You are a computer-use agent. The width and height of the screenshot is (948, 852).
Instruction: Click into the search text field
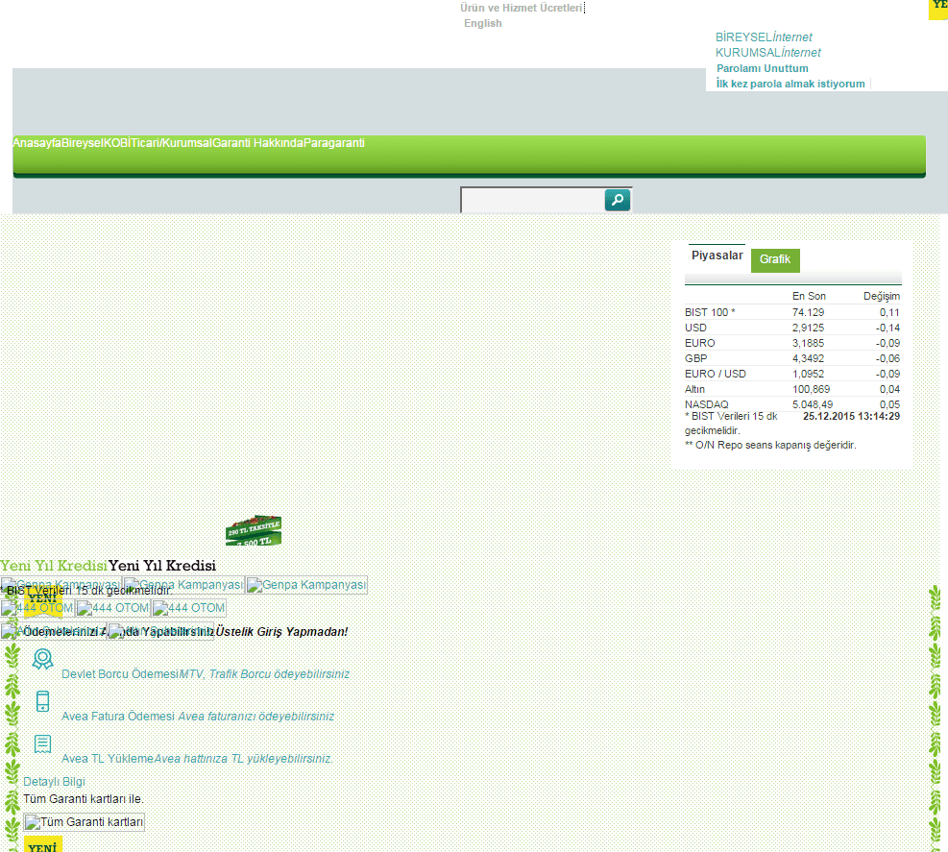pyautogui.click(x=532, y=201)
